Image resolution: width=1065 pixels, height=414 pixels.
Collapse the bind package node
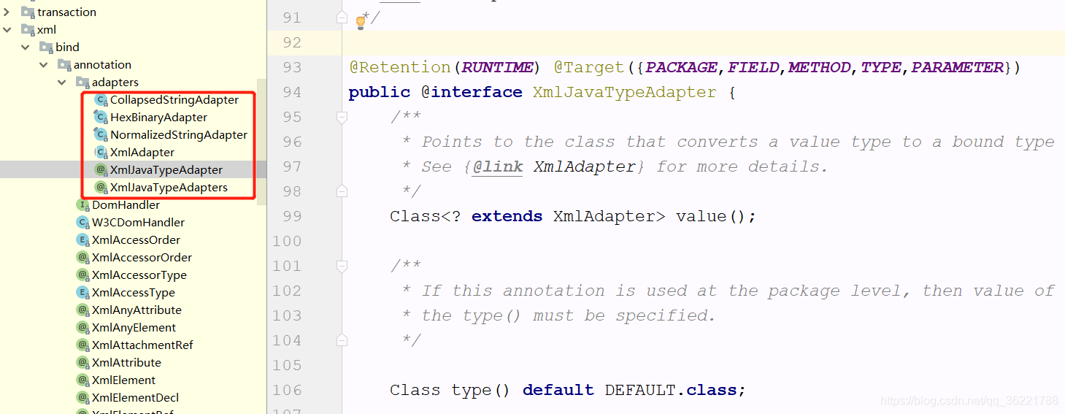pyautogui.click(x=26, y=47)
